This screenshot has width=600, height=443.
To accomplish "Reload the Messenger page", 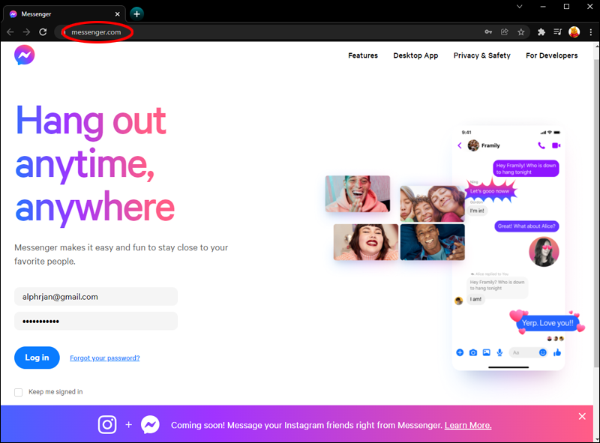I will coord(43,32).
